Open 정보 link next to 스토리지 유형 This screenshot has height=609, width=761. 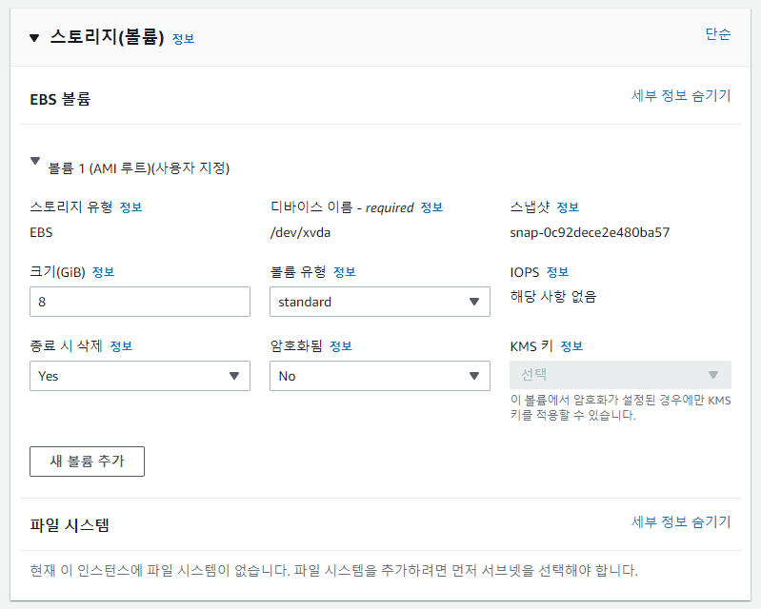tap(131, 207)
